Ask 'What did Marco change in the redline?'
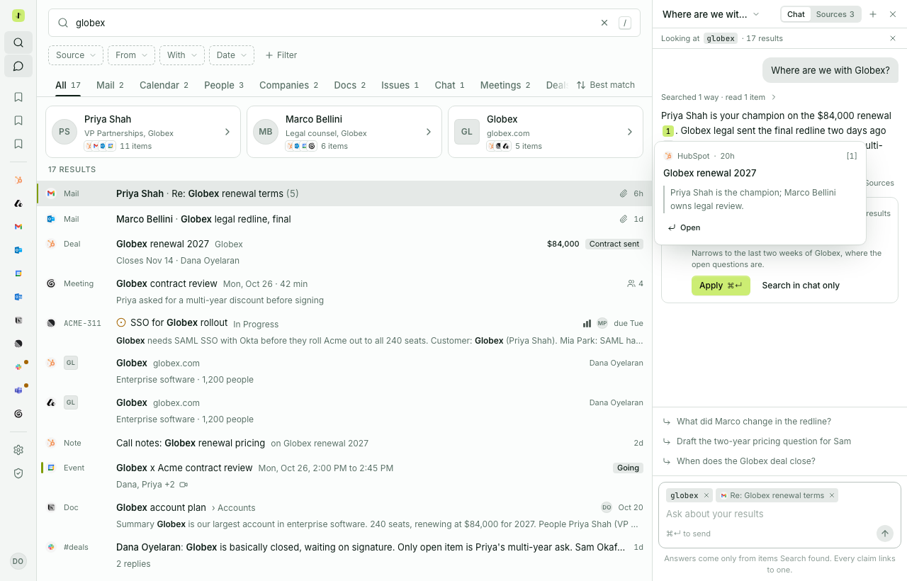 tap(754, 422)
